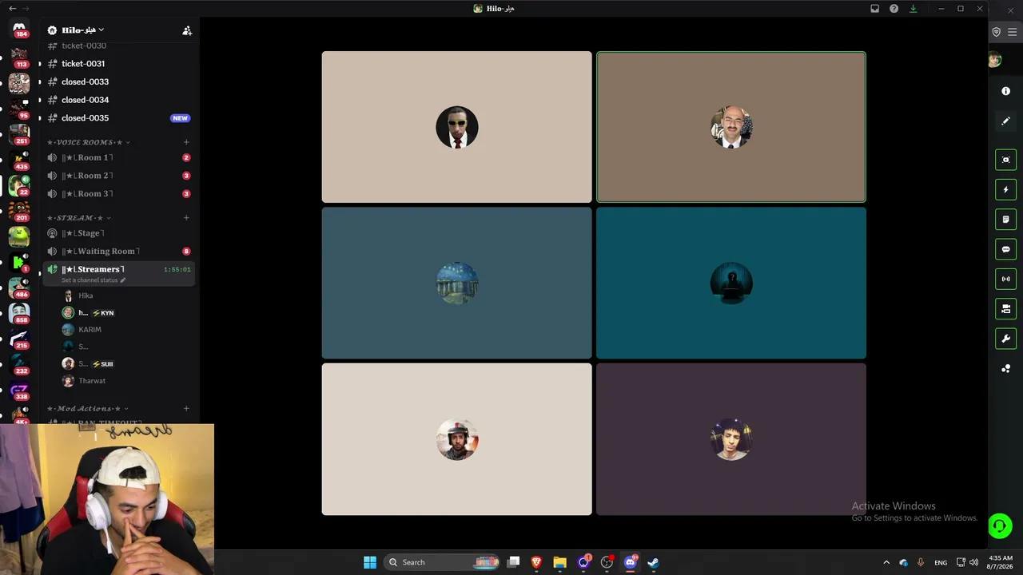Open the closed-0033 channel

click(x=119, y=81)
